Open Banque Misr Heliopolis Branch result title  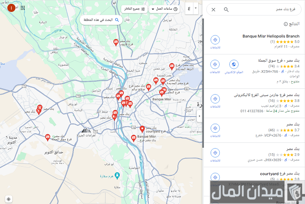tap(271, 36)
